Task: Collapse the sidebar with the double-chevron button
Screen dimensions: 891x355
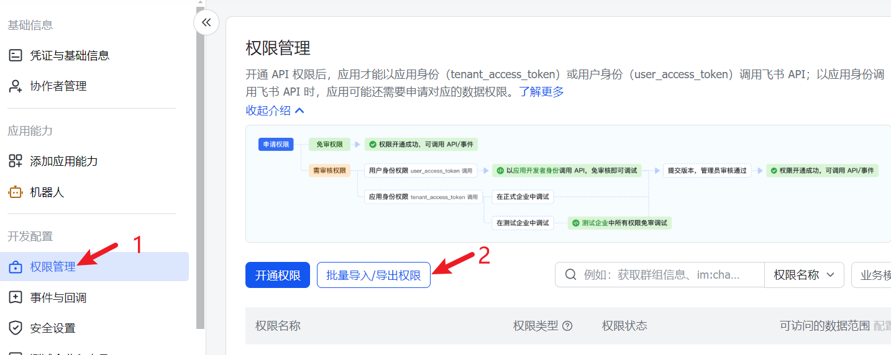Action: 206,23
